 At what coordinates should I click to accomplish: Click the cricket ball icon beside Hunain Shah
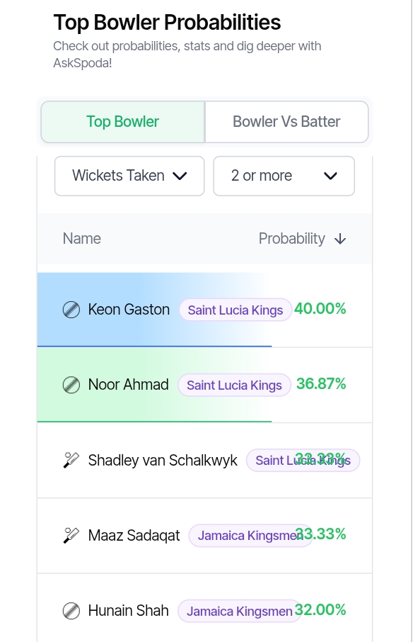(x=71, y=611)
